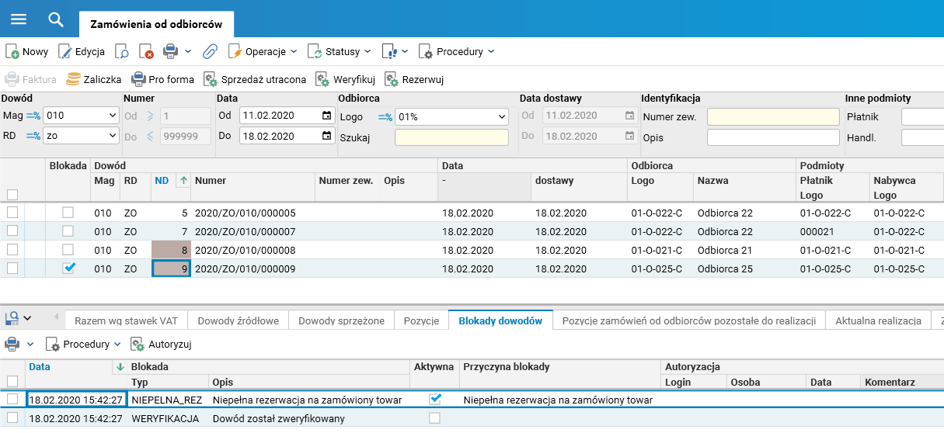Screen dimensions: 944x433
Task: Click the Weryfikuj button
Action: pos(346,79)
